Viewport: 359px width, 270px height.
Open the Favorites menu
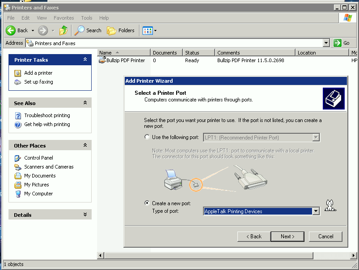click(63, 18)
